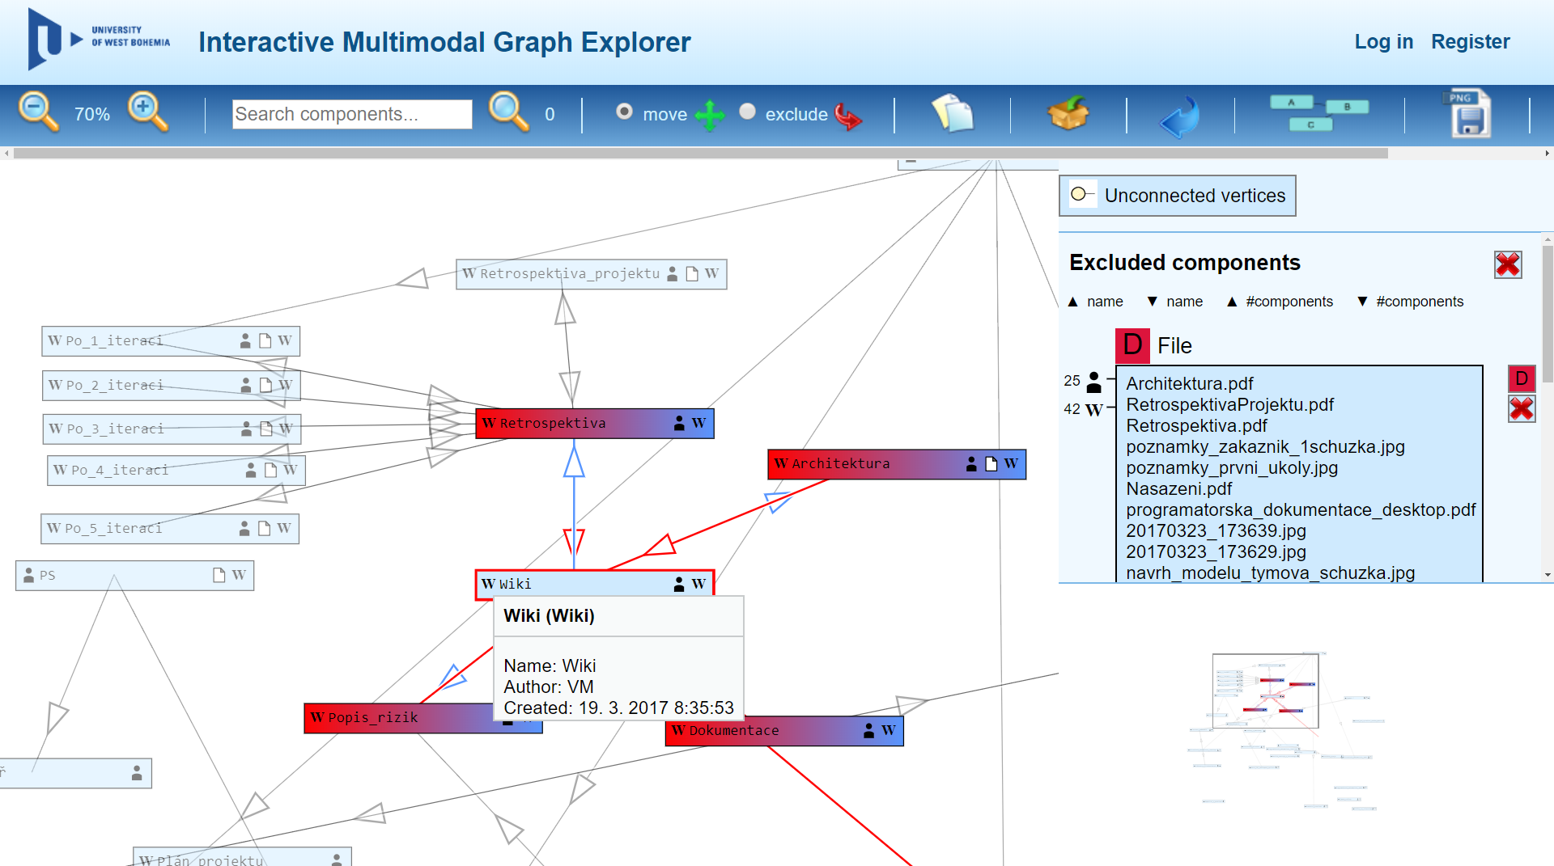Click the zoom in magnifier icon

click(x=148, y=112)
